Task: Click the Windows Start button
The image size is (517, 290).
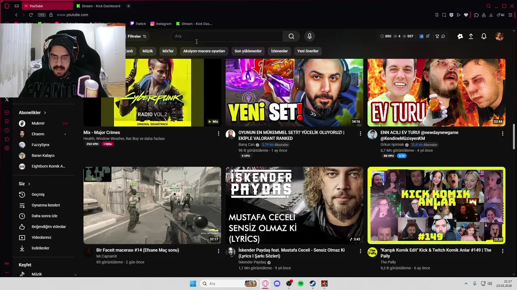Action: (x=193, y=284)
